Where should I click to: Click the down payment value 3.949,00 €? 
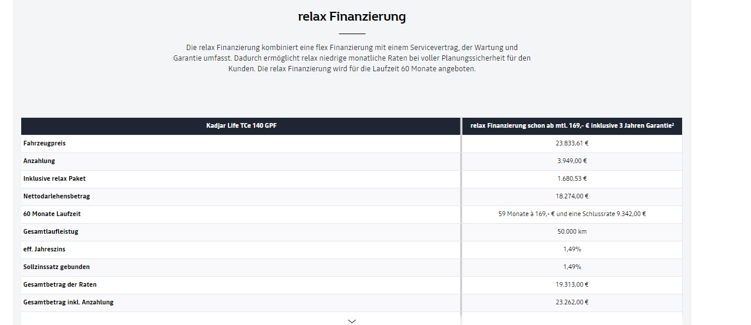(572, 161)
